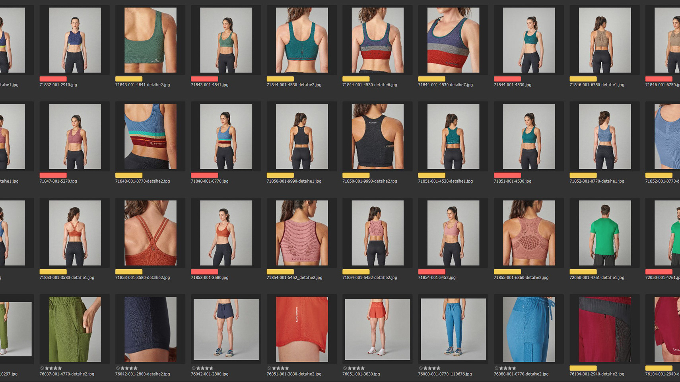
Task: Select orange shorts close-up thumbnail 76051-001-3830-detalhe2
Action: (x=302, y=329)
